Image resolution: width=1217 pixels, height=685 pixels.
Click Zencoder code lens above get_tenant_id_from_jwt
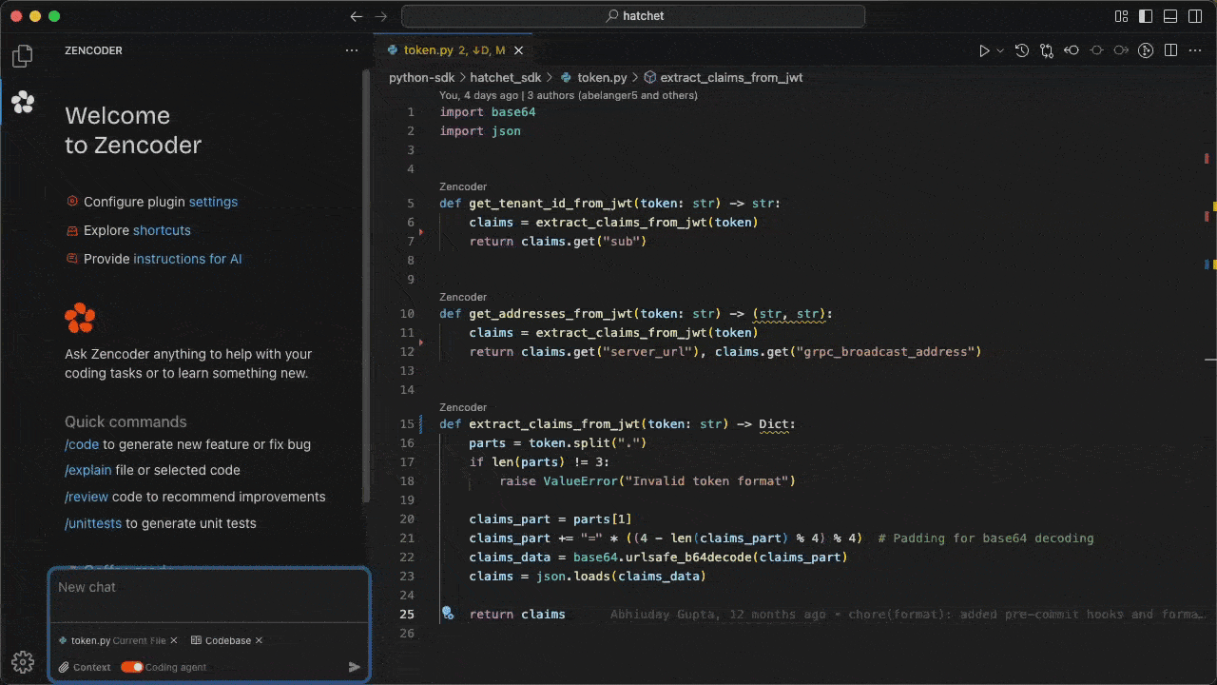pos(463,186)
